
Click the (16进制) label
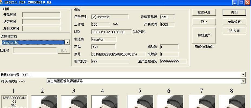coord(139,32)
